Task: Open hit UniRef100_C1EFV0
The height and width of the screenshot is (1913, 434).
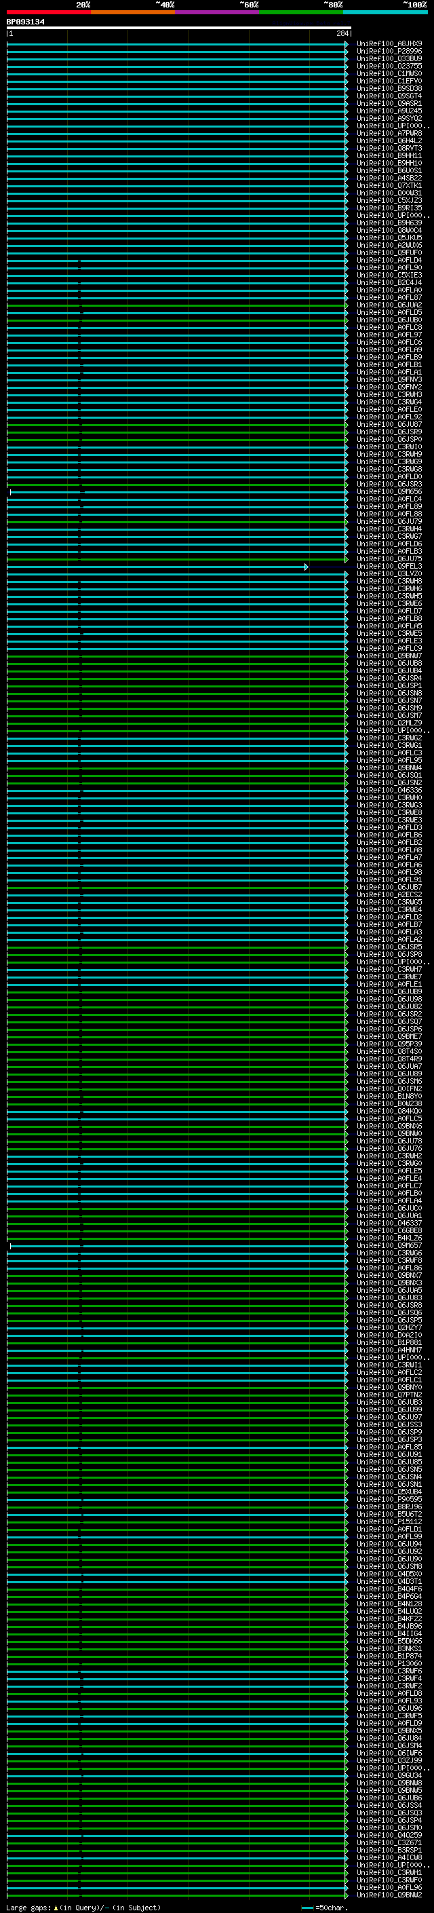Action: coord(389,81)
